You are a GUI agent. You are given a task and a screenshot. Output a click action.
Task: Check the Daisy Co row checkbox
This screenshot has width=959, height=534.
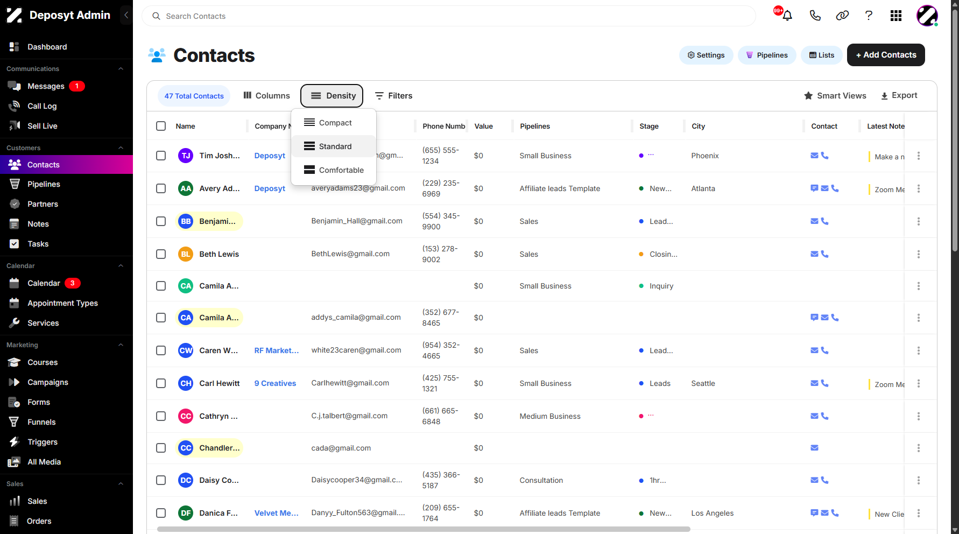pos(161,480)
